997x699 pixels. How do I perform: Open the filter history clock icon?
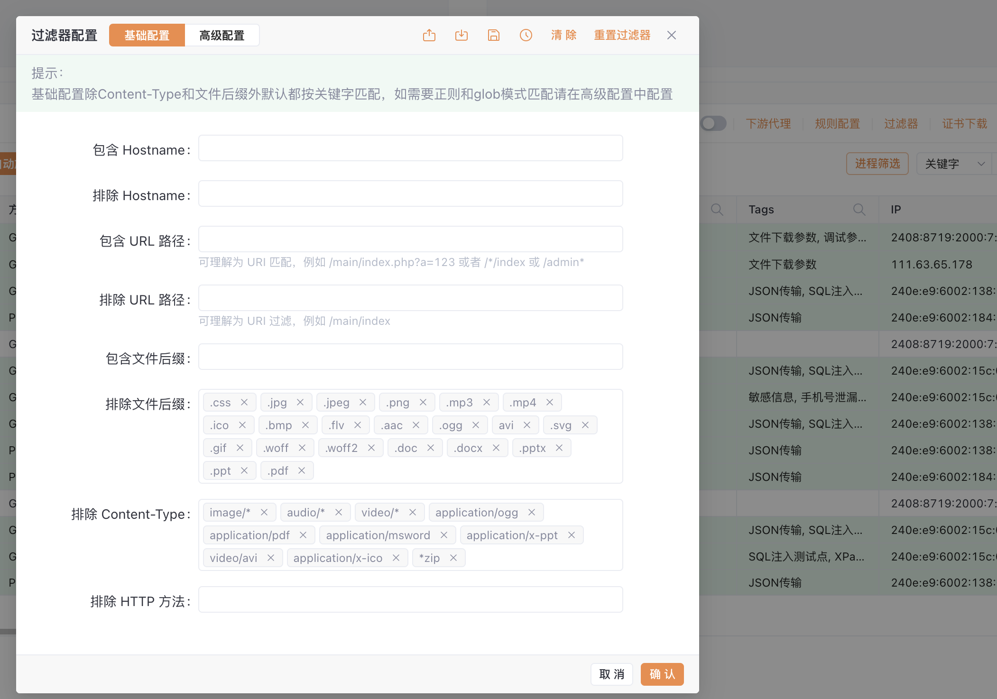click(526, 35)
